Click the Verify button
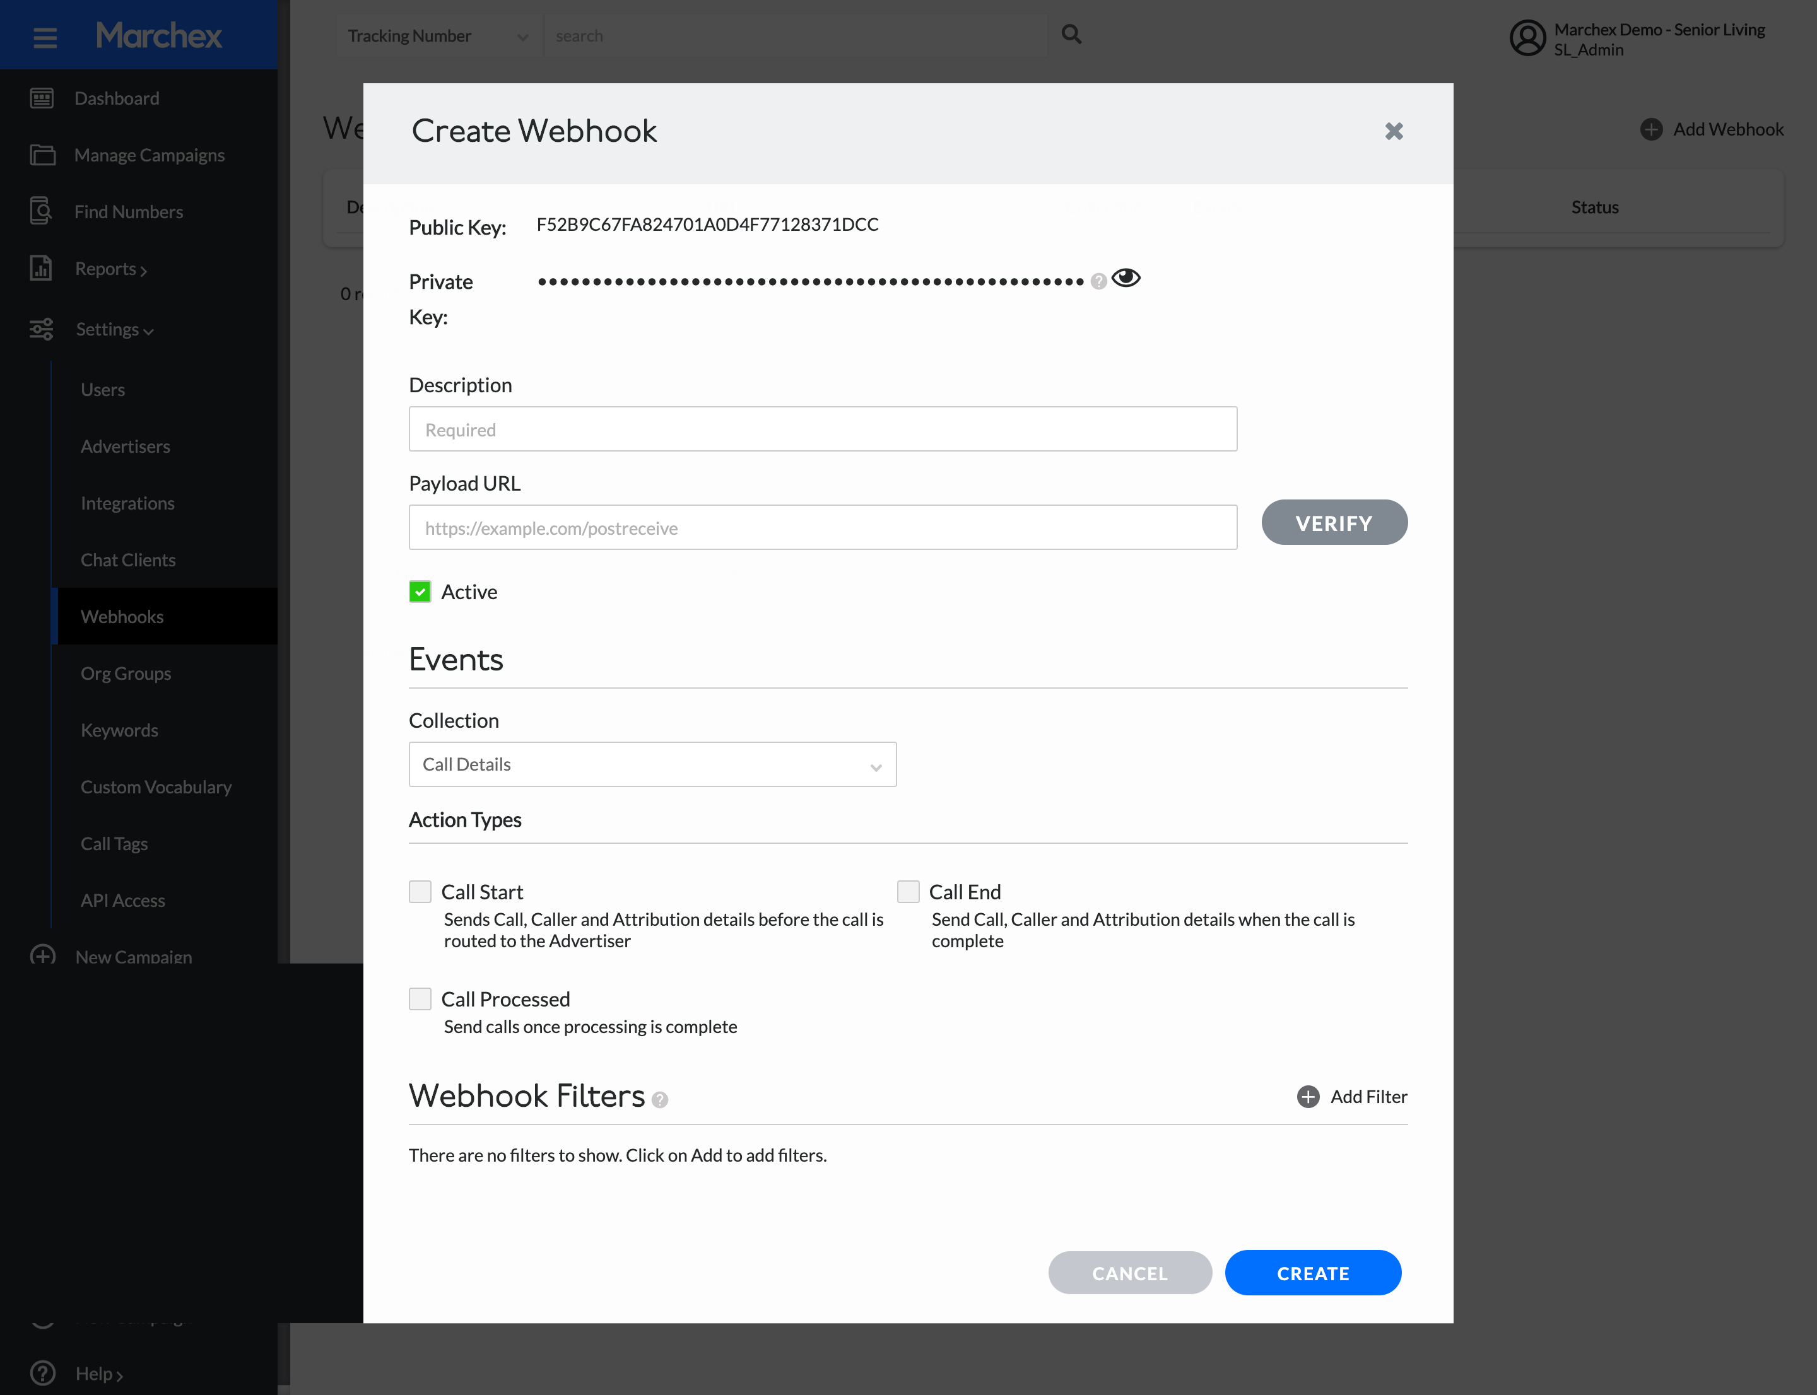Screen dimensions: 1817x1395 [x=1334, y=523]
